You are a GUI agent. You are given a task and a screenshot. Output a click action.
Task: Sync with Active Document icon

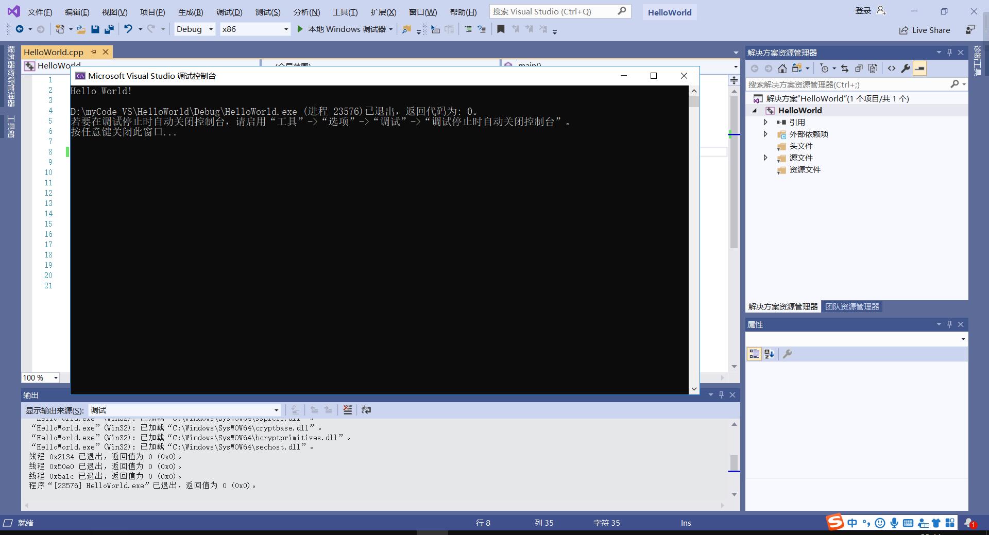click(x=844, y=68)
